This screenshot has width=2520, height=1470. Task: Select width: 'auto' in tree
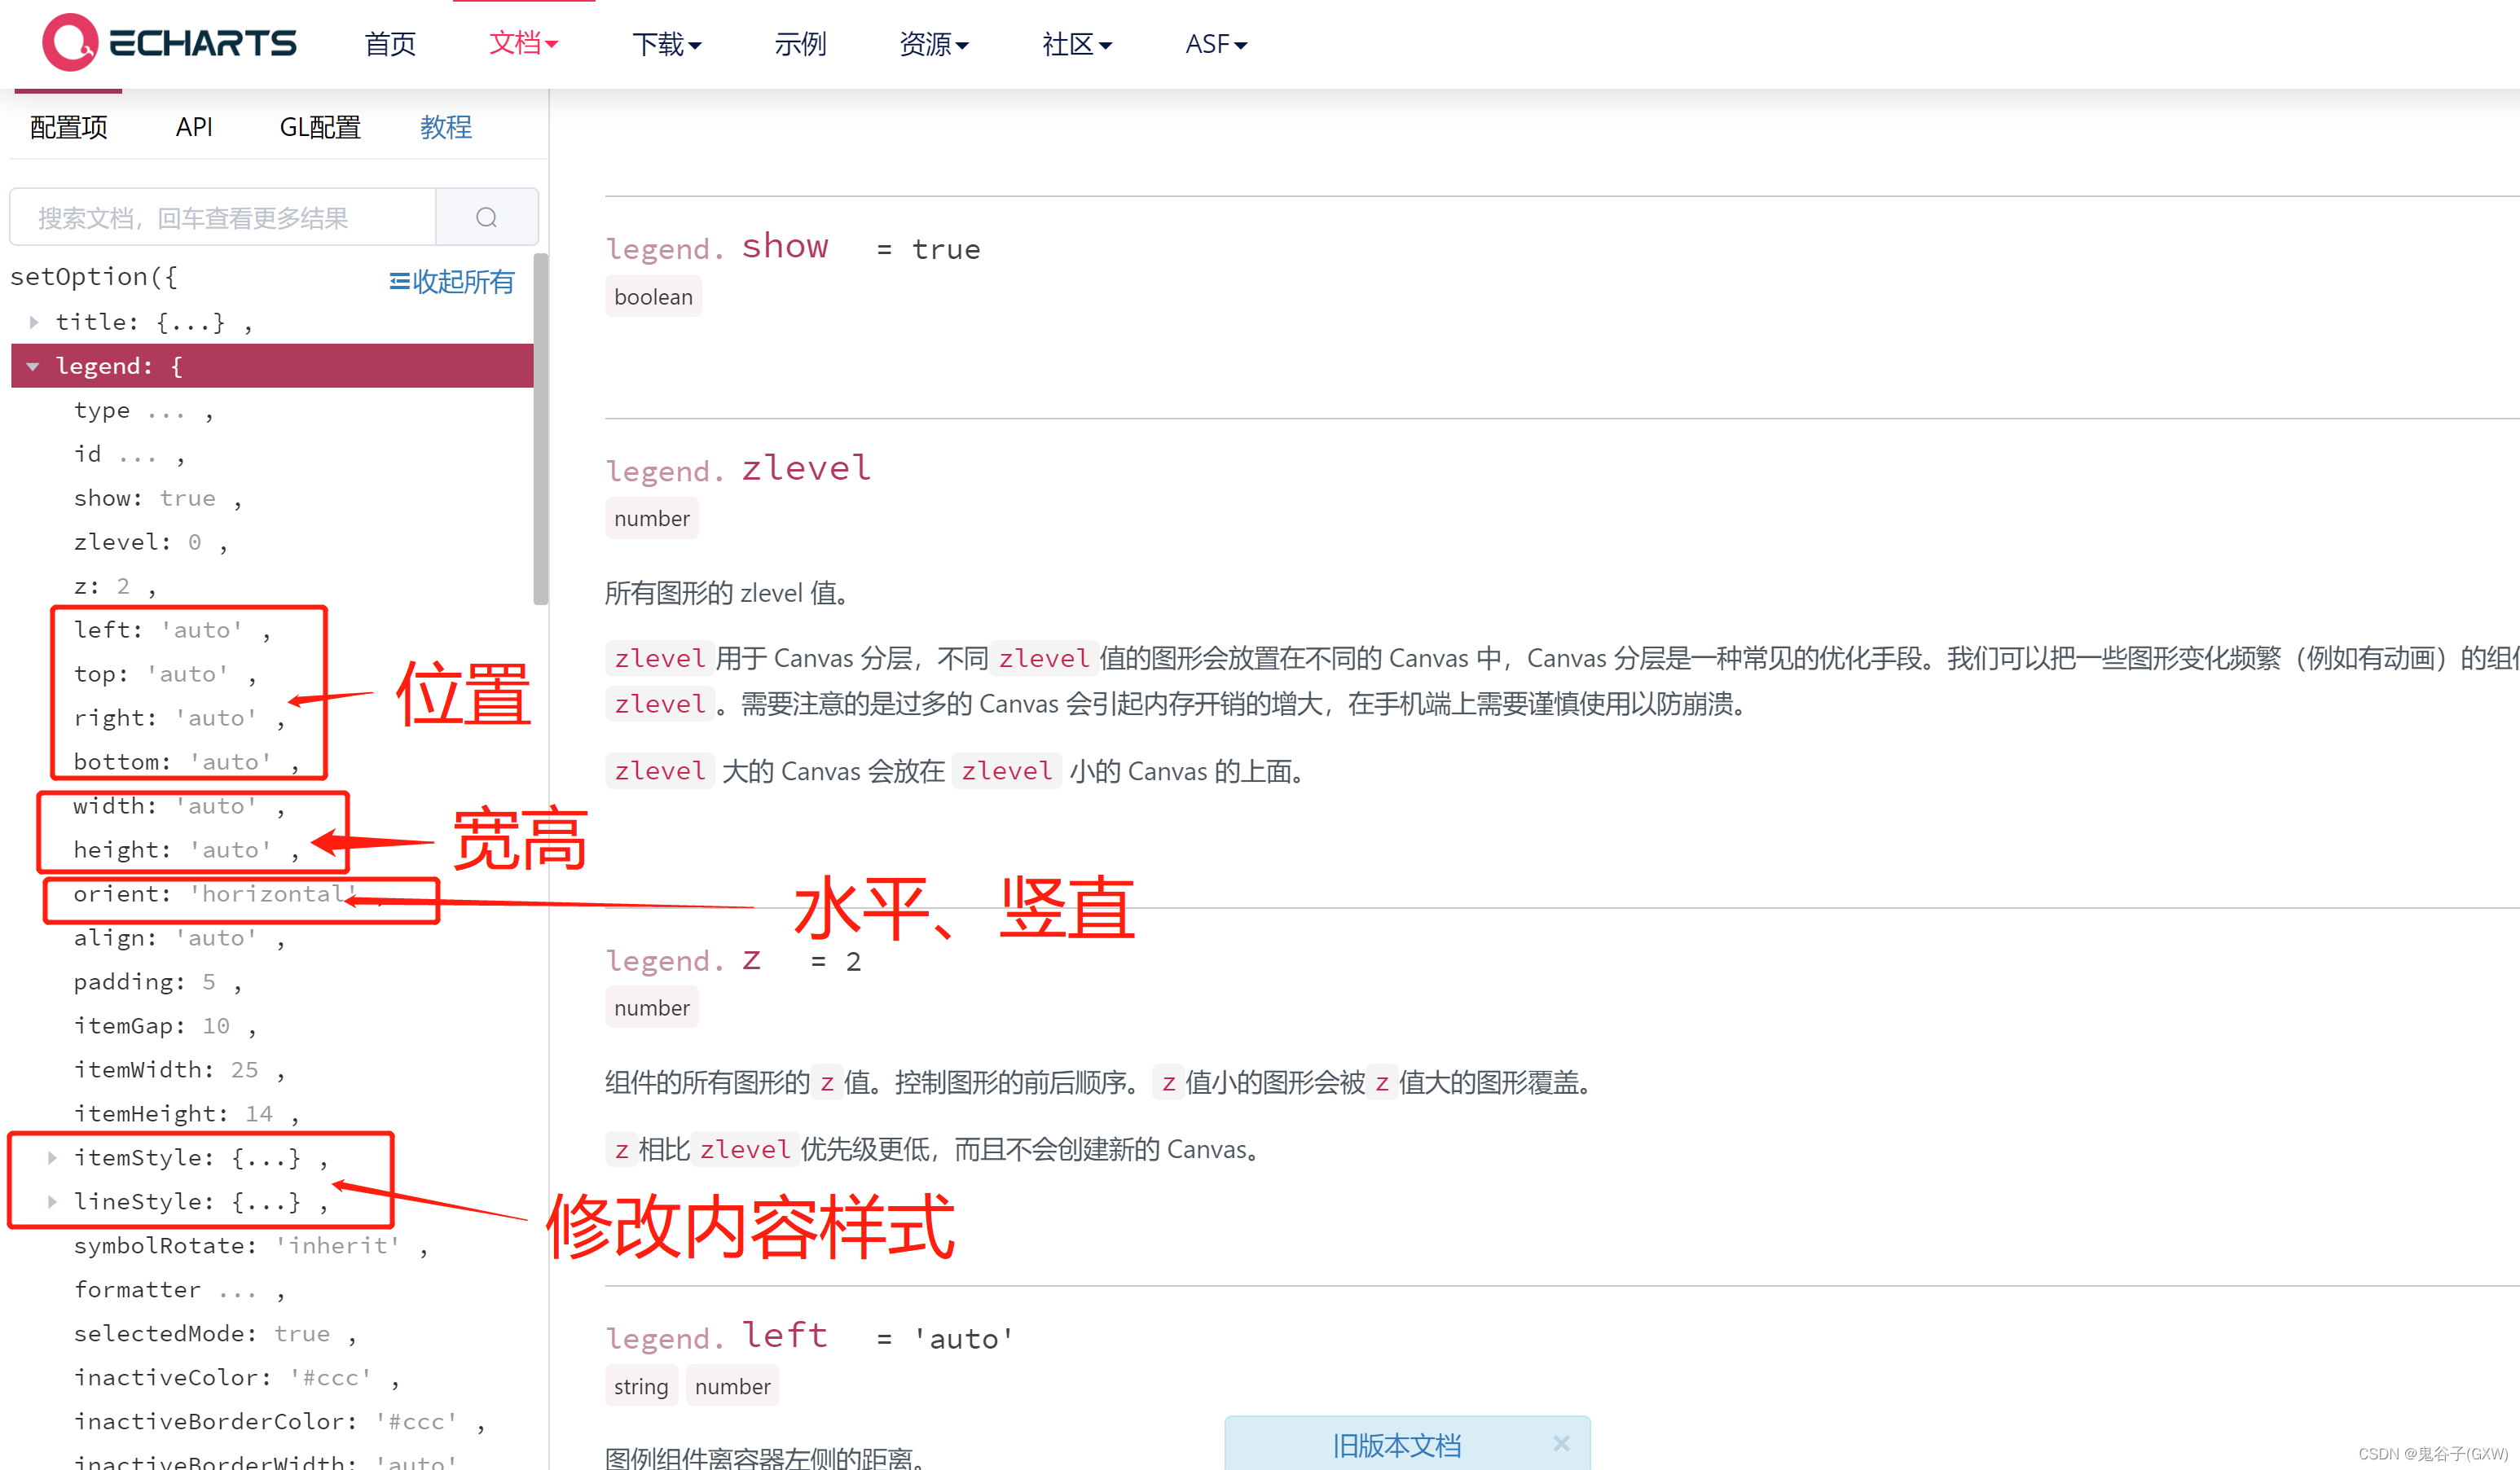click(180, 806)
